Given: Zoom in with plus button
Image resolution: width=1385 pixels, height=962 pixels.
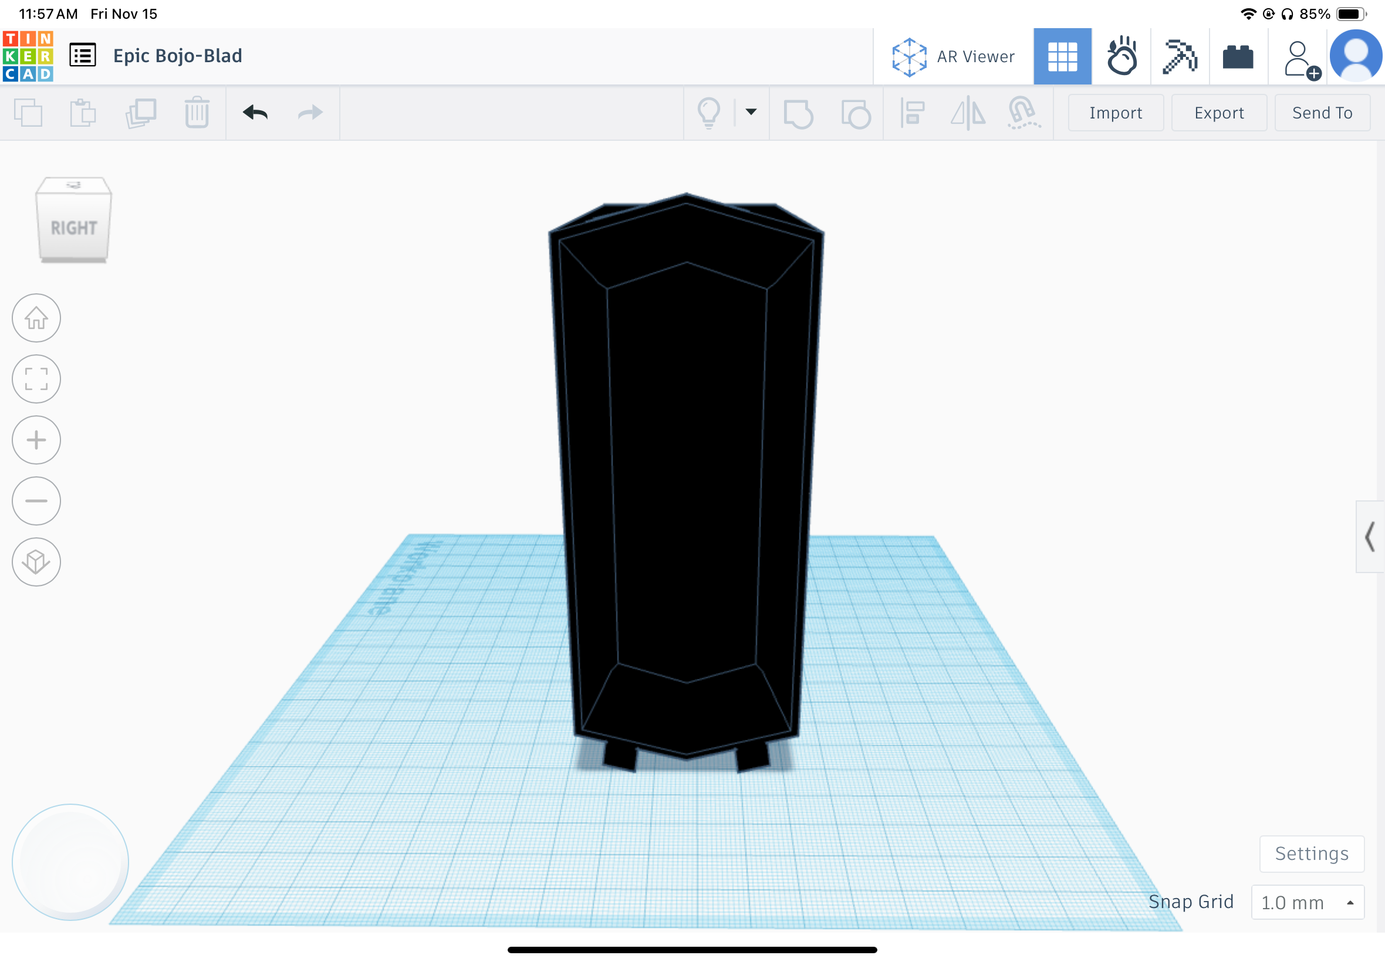Looking at the screenshot, I should (x=36, y=439).
